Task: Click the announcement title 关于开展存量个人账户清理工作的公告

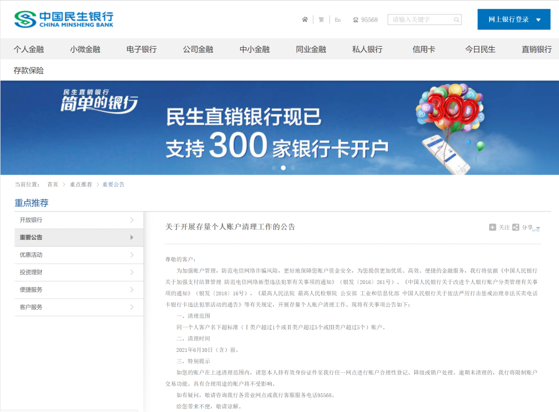Action: (230, 227)
